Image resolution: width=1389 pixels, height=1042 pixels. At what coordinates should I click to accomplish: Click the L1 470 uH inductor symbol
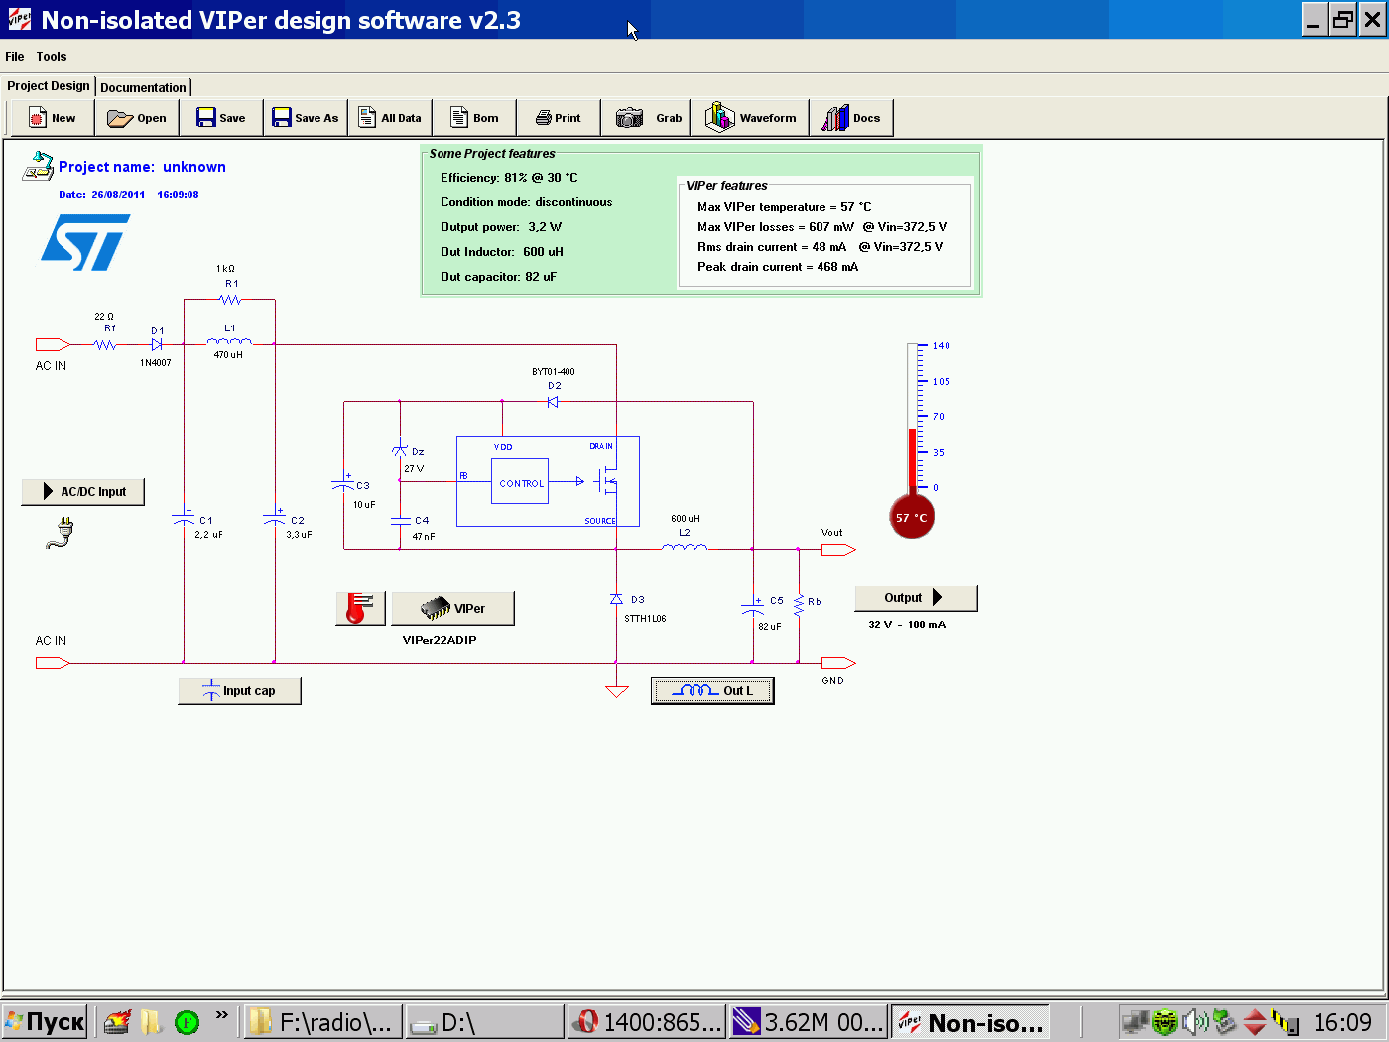click(x=229, y=341)
